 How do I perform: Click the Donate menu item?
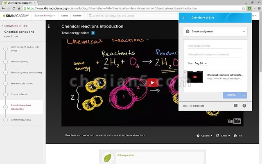tap(77, 16)
